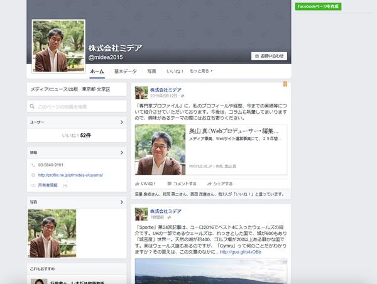The height and width of the screenshot is (284, 377).
Task: Expand the もっと見る dropdown
Action: click(201, 71)
